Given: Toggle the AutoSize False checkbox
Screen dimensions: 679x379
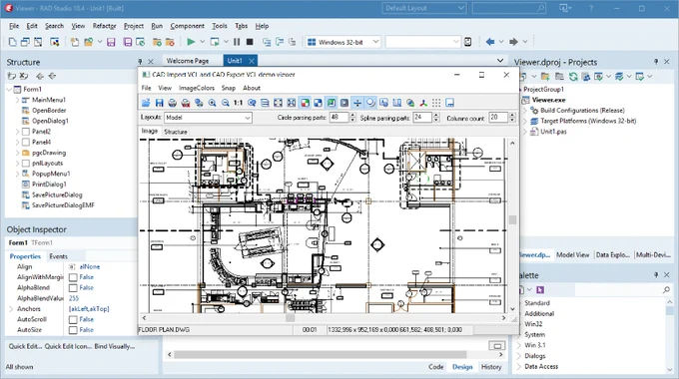Looking at the screenshot, I should pos(73,330).
